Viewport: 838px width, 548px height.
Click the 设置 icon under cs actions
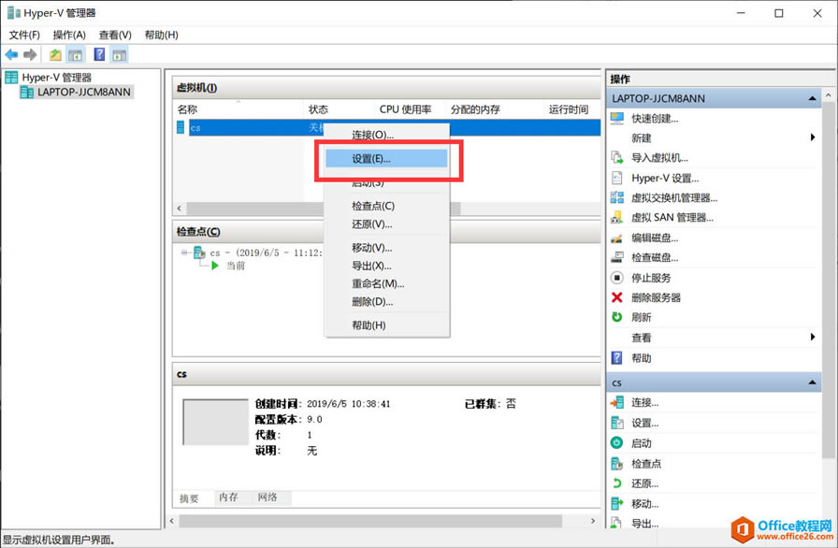click(x=616, y=423)
